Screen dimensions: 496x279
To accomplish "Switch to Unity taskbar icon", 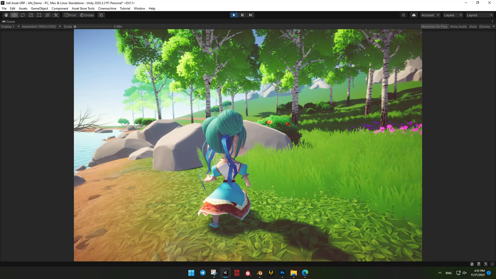I will [x=226, y=273].
